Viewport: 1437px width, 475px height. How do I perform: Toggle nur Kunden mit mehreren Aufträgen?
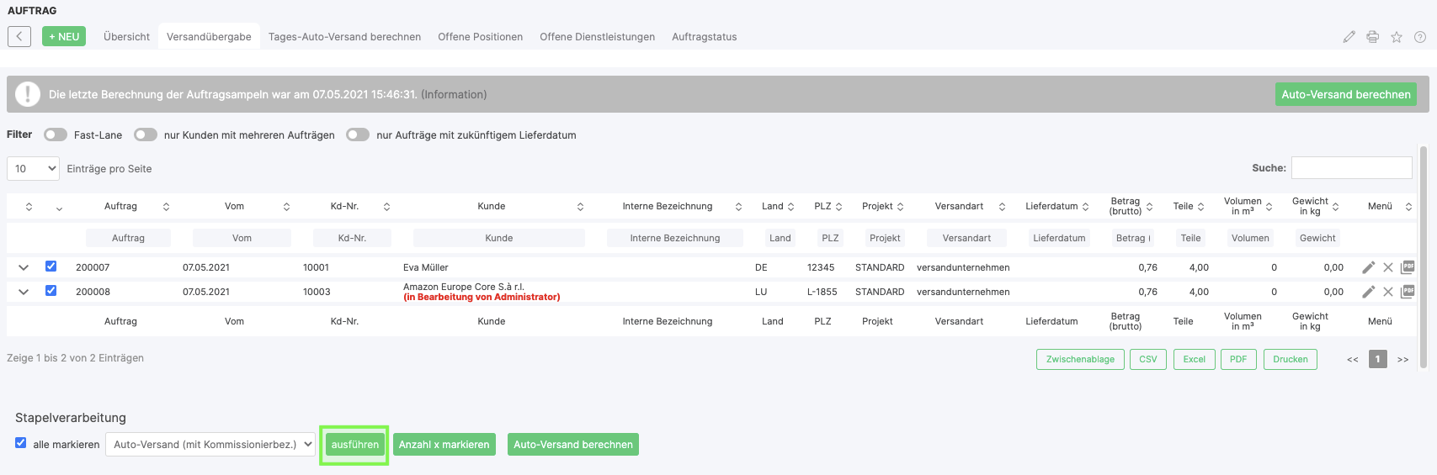point(146,135)
